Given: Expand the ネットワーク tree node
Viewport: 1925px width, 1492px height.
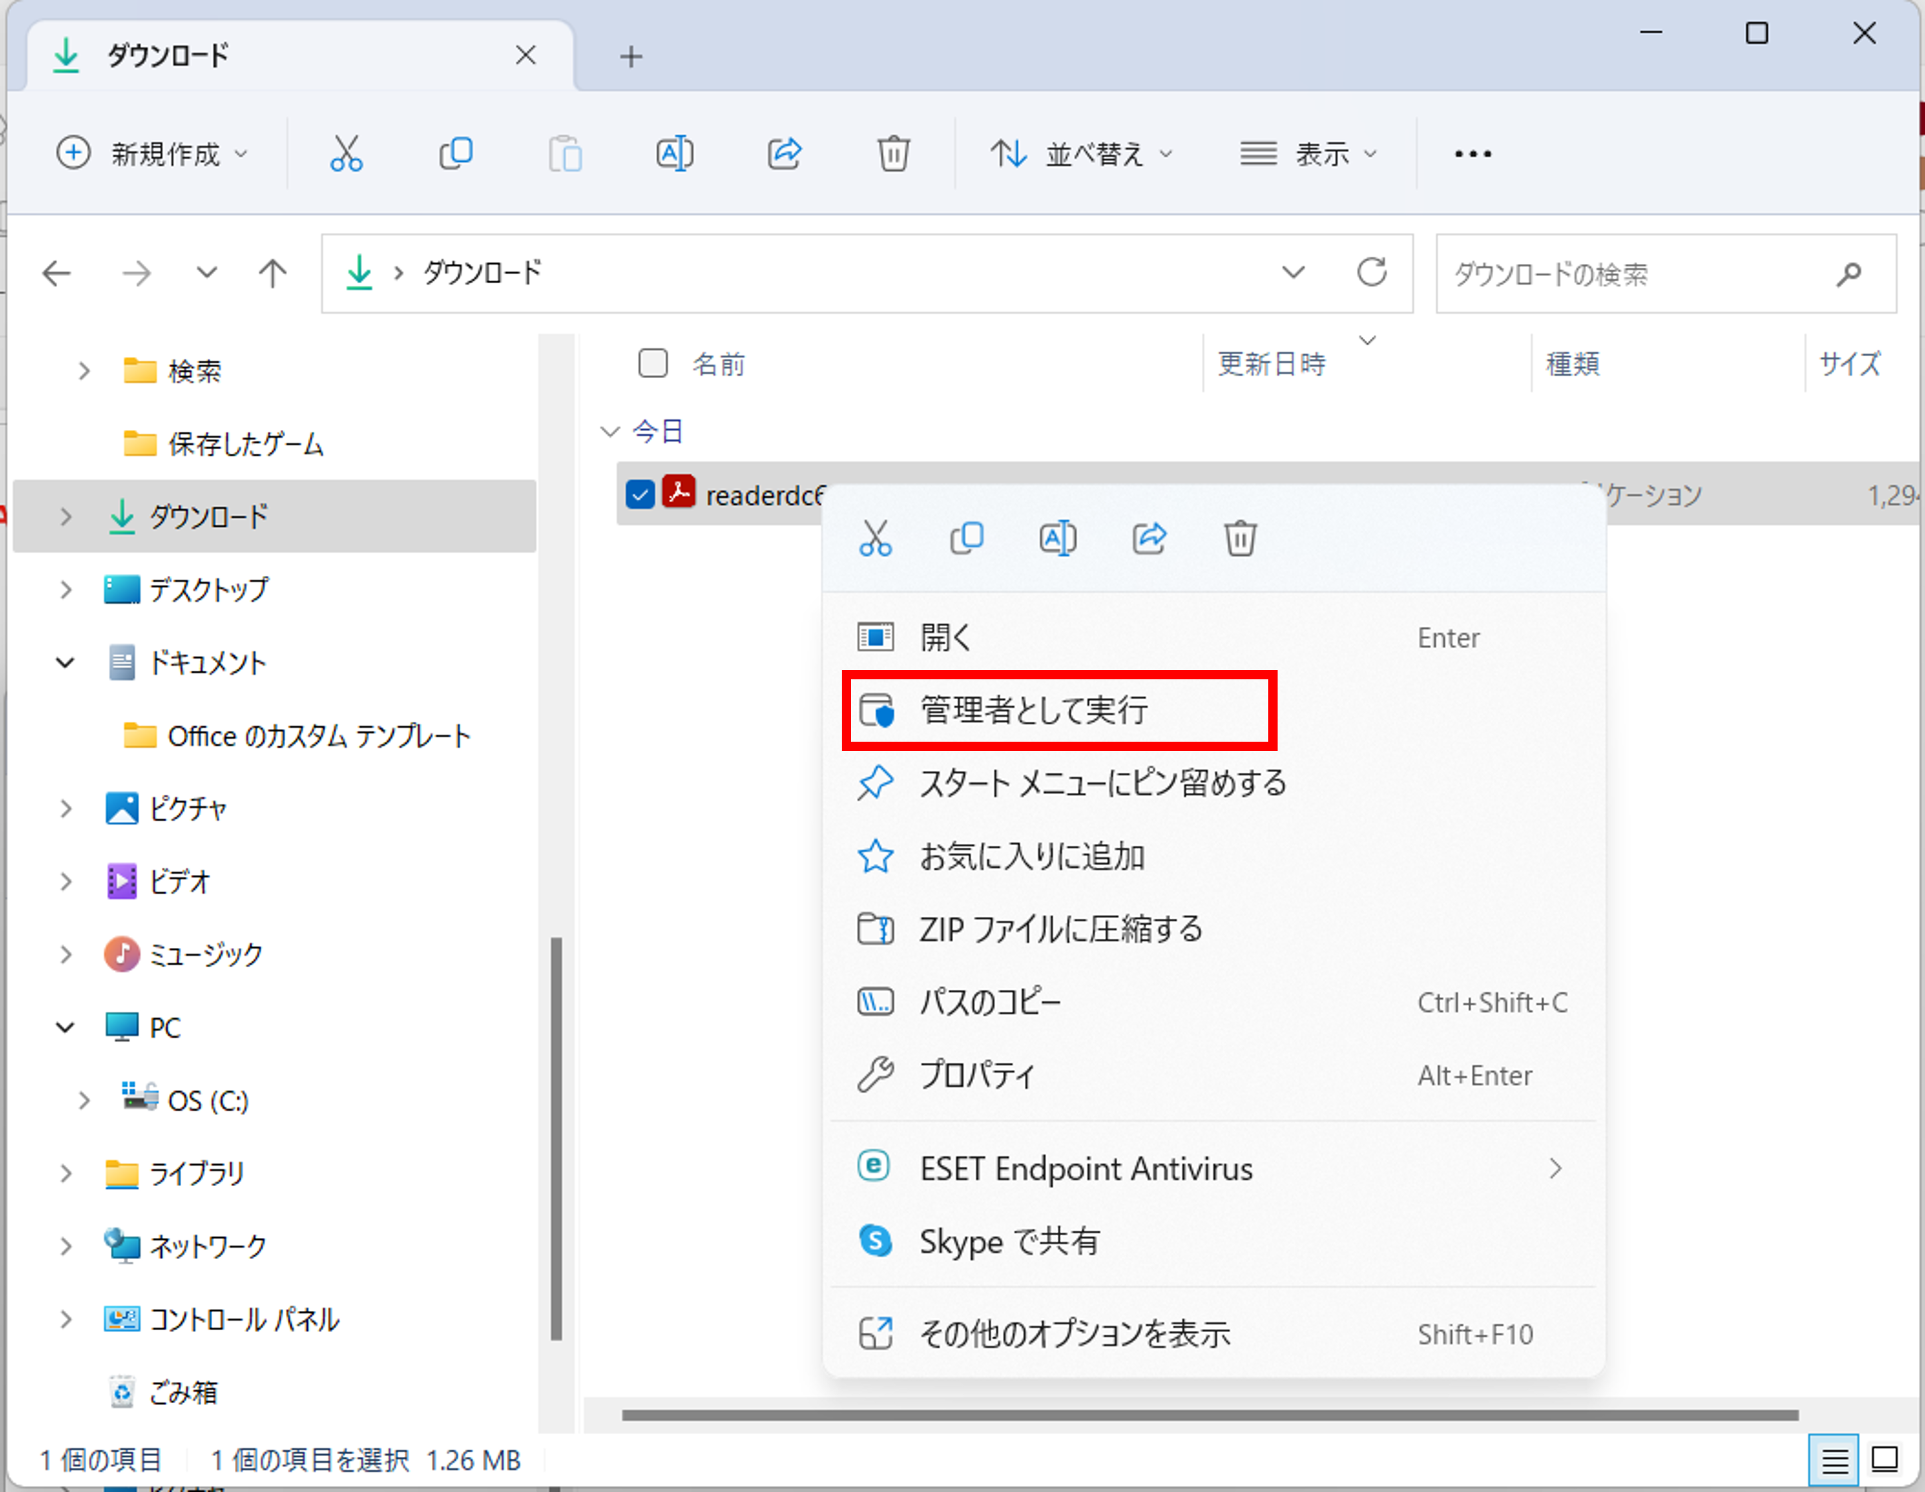Looking at the screenshot, I should (66, 1246).
